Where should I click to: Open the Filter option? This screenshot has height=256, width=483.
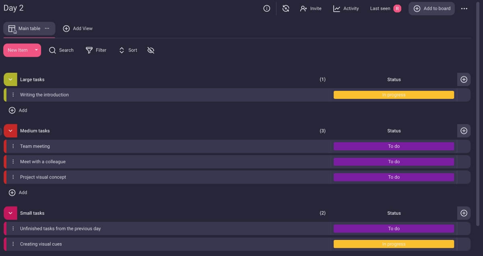(96, 50)
